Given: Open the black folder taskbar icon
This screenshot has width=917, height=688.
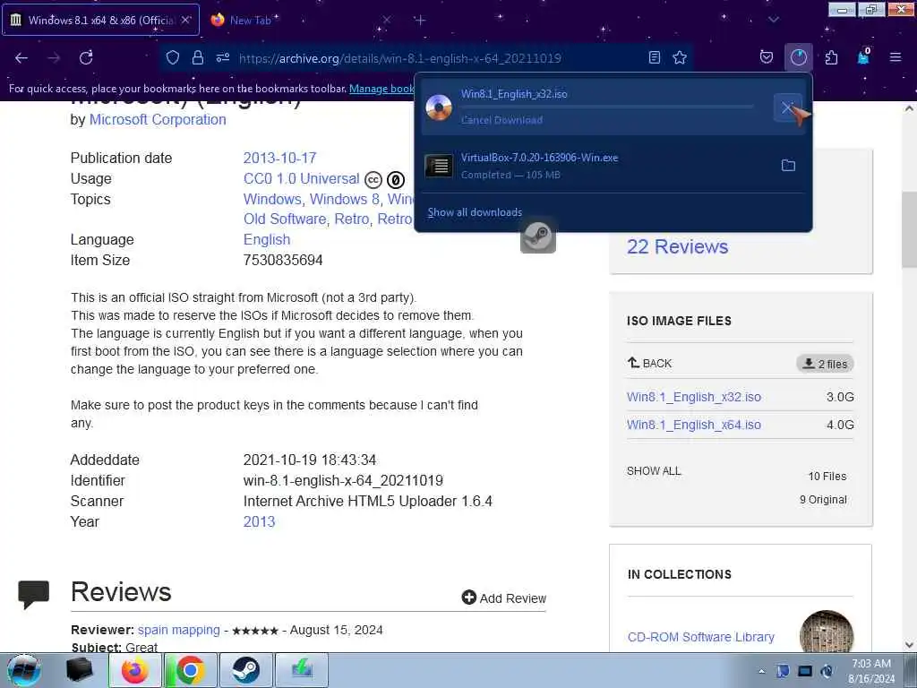Looking at the screenshot, I should pos(80,670).
